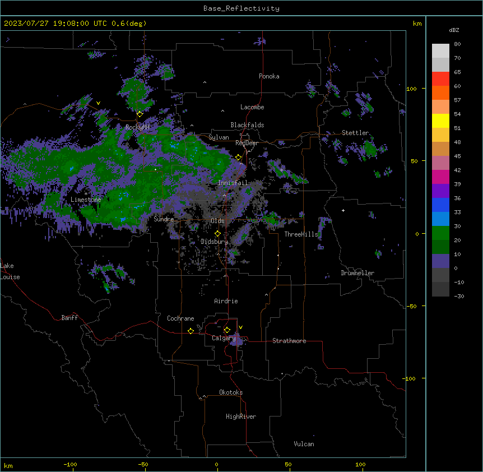Click the yellow diamond marker south of RedDeer

[239, 158]
